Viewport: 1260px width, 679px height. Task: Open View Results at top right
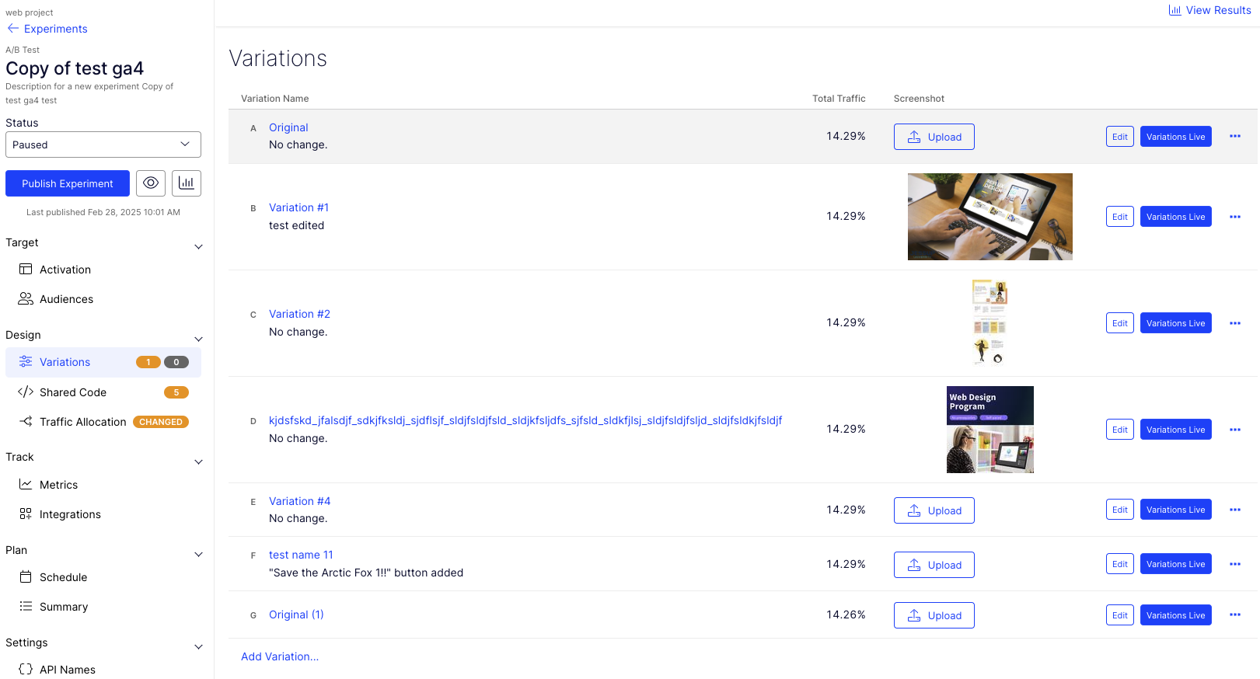point(1209,10)
